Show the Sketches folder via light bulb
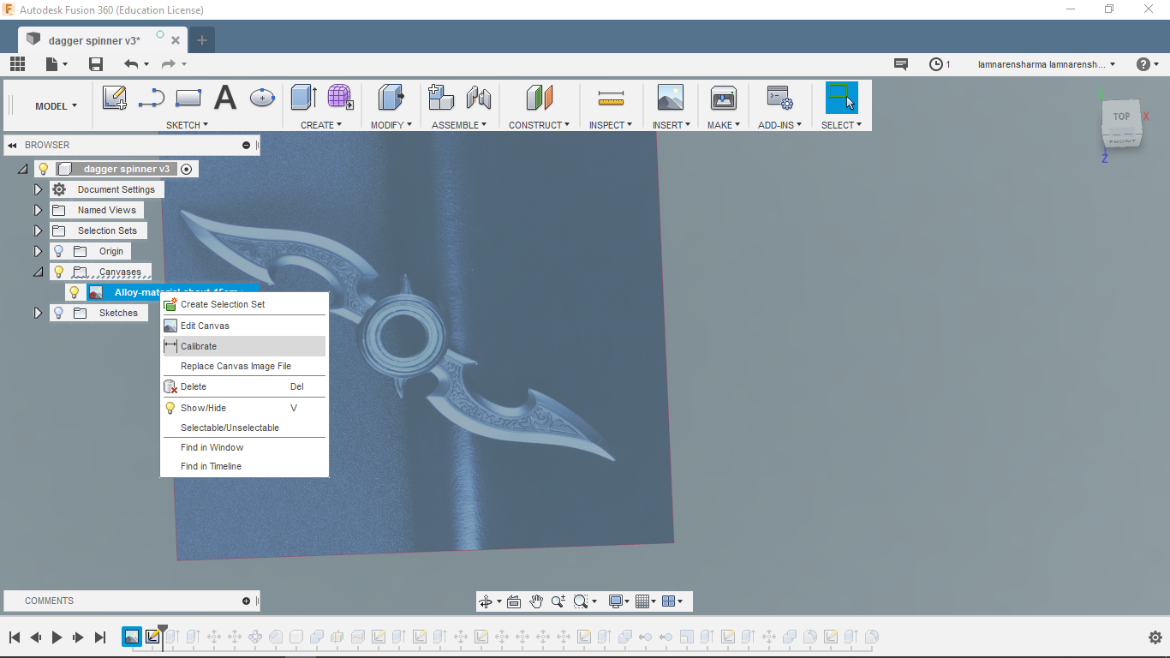 tap(59, 313)
